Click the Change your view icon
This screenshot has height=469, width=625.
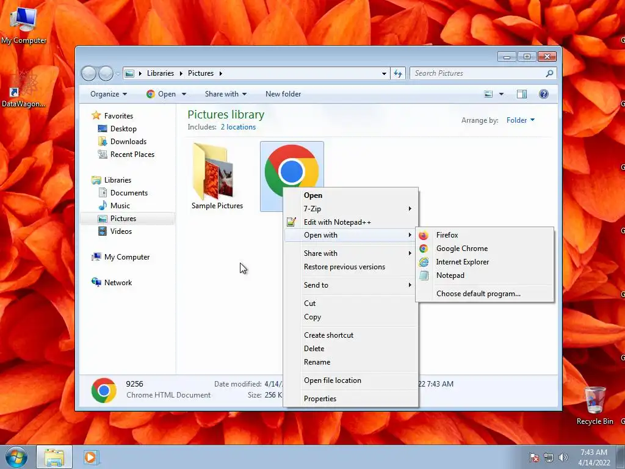(x=488, y=94)
